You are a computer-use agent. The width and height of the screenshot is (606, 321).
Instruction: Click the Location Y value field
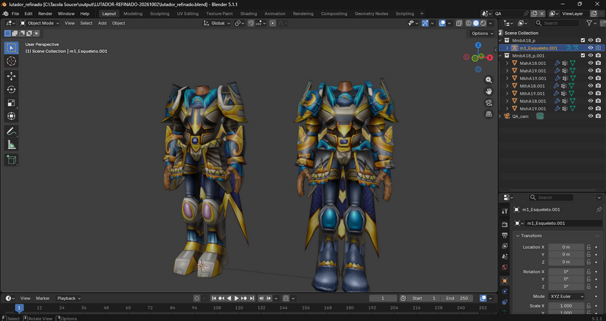coord(566,254)
